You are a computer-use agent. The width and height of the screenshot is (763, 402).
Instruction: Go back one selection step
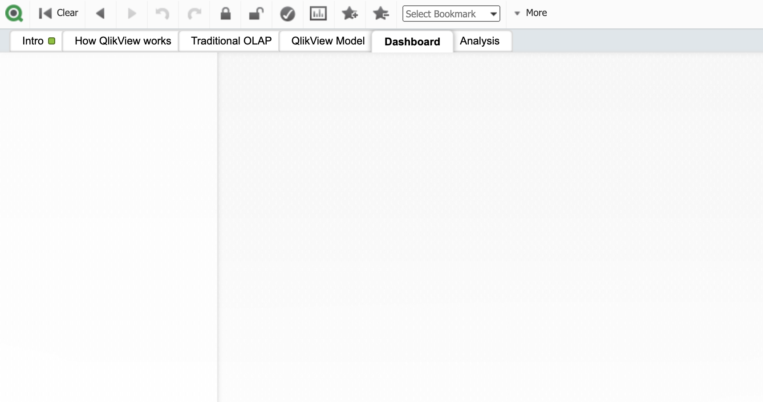pyautogui.click(x=100, y=13)
